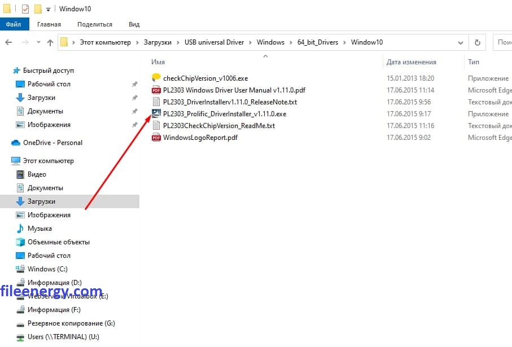Click the Back navigation arrow
Screen dimensions: 512x347
[9, 42]
